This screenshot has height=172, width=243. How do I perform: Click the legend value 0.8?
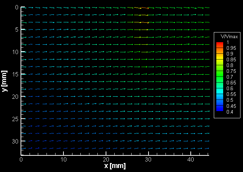[x=230, y=65]
